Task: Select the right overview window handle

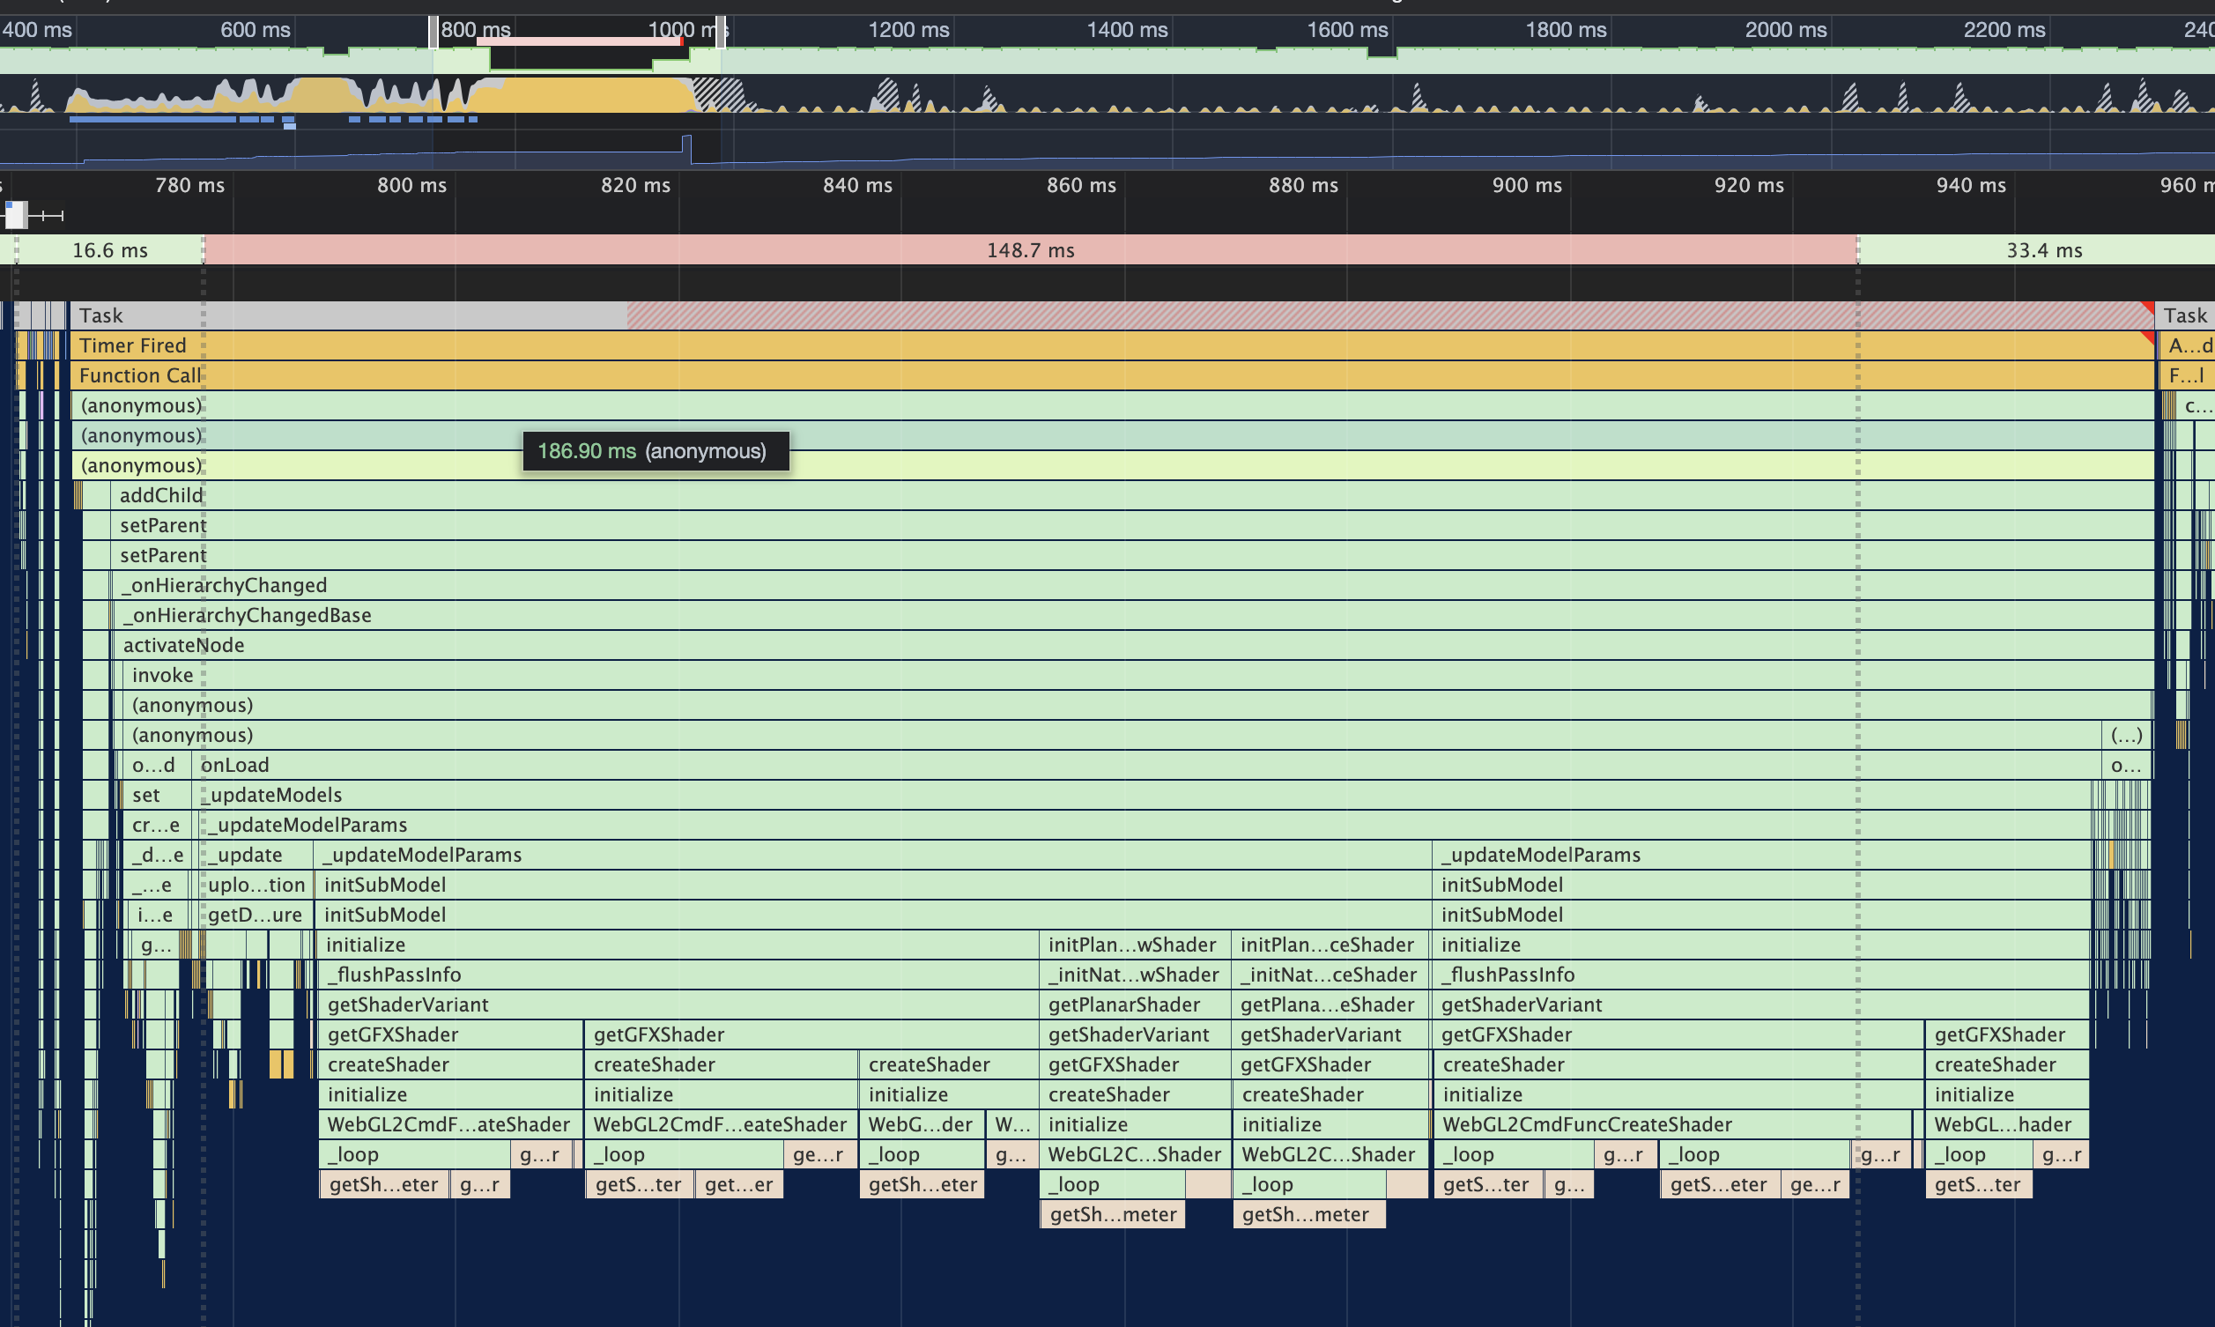Action: [x=721, y=32]
